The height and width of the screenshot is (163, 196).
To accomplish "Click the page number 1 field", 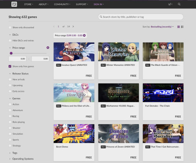I will (58, 27).
